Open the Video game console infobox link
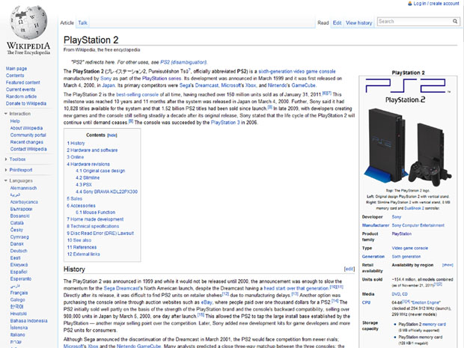Image resolution: width=464 pixels, height=348 pixels. click(x=410, y=248)
